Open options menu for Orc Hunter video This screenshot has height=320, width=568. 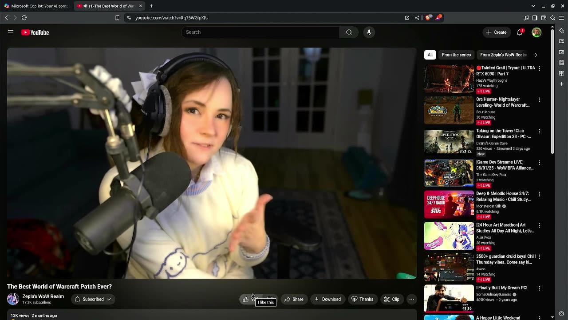coord(540,100)
